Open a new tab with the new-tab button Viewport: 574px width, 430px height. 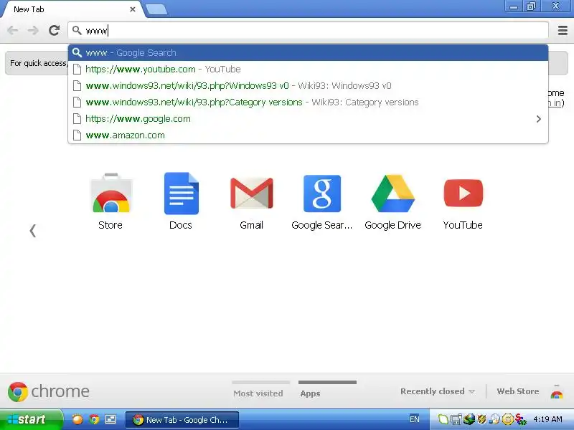pyautogui.click(x=156, y=9)
